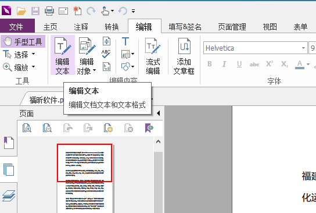Image resolution: width=316 pixels, height=213 pixels.
Task: Click the merge/split text blocks icon
Action: tap(106, 41)
